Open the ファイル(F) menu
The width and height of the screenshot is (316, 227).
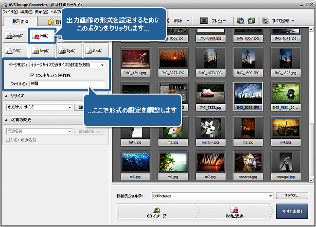10,11
